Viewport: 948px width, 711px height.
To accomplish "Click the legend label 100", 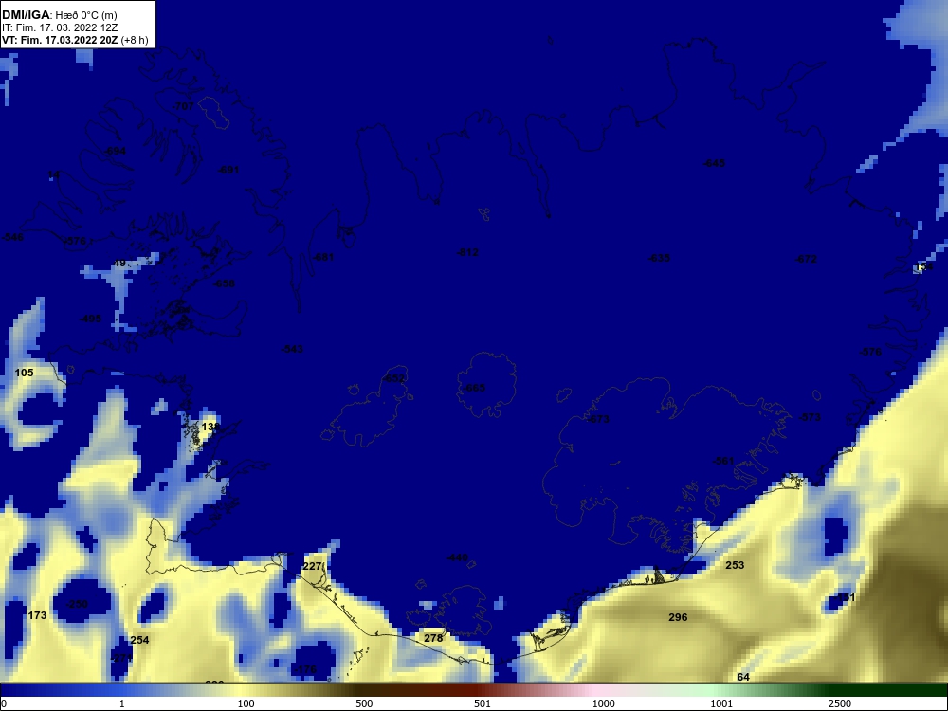I will click(x=246, y=703).
